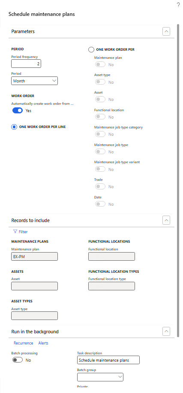The height and width of the screenshot is (393, 183).
Task: Click the Parameters section header text
Action: tap(23, 31)
